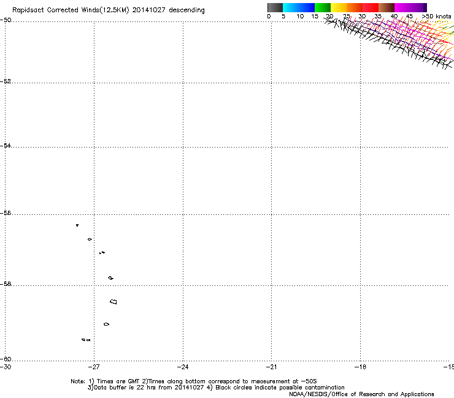Click the "NOAA/NESDIS/Office of Research and Applications" credit
This screenshot has height=398, width=454.
(361, 394)
